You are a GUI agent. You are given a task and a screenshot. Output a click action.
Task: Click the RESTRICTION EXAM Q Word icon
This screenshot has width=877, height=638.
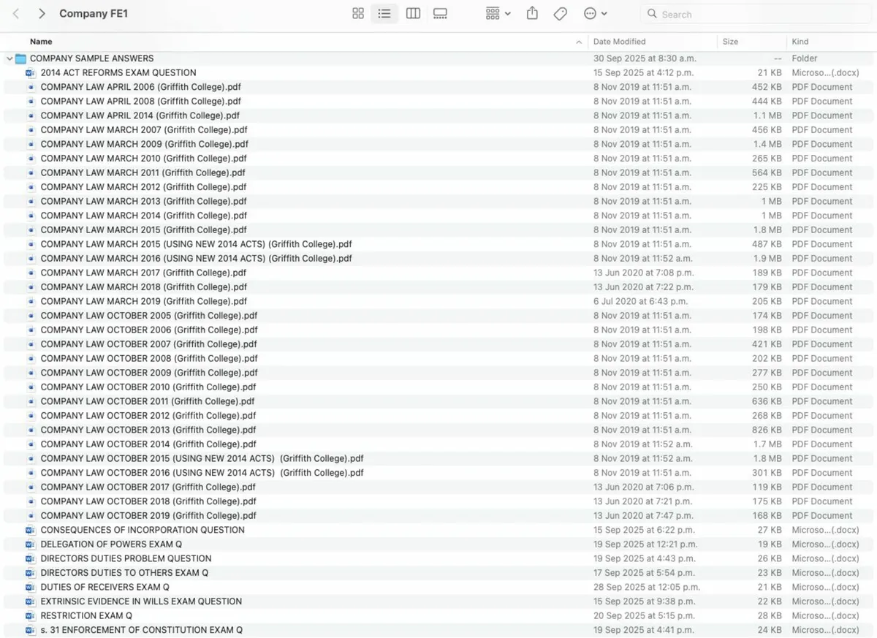[x=30, y=615]
